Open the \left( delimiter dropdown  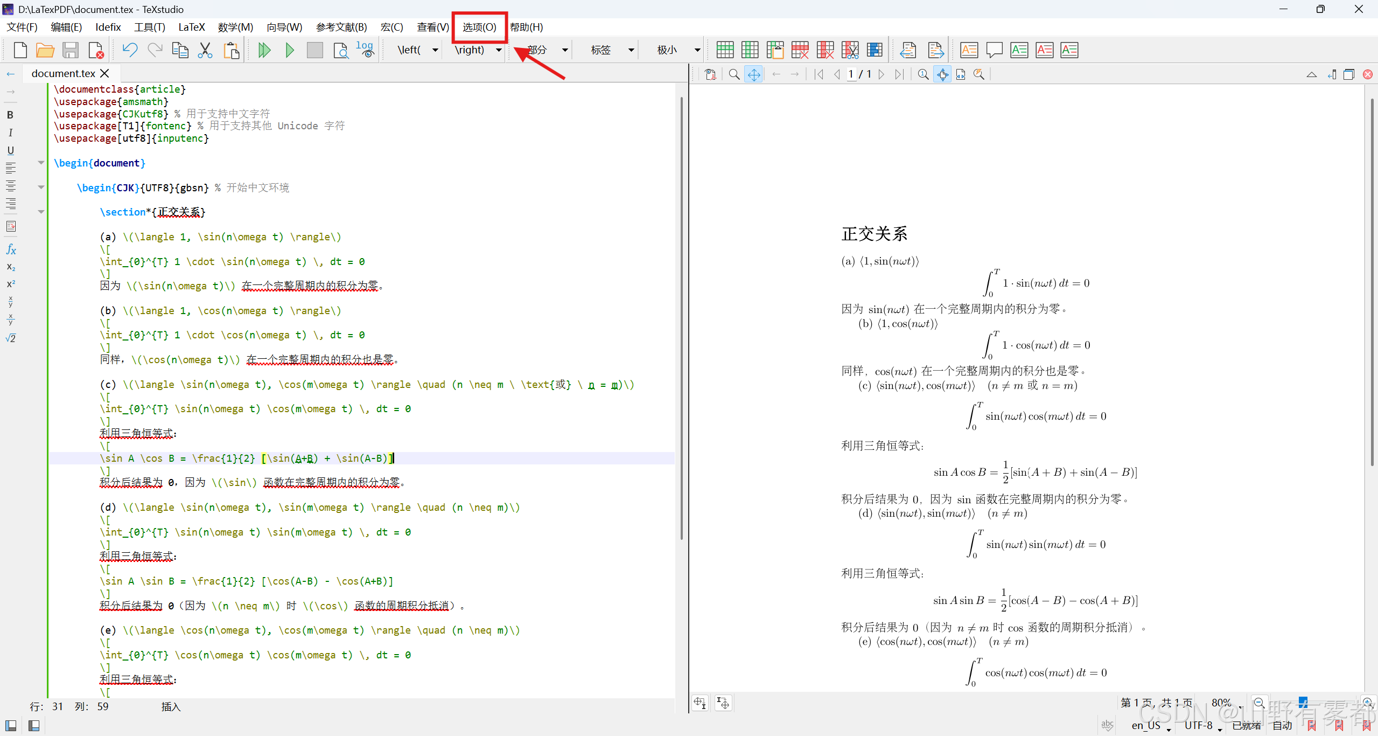pyautogui.click(x=435, y=50)
